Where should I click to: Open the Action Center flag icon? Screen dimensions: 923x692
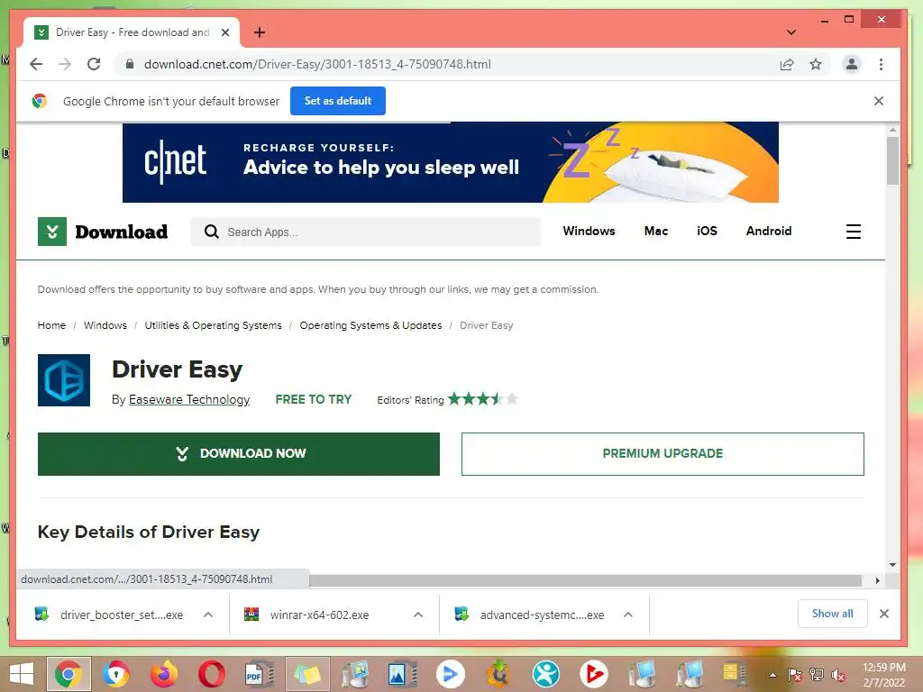pos(795,675)
